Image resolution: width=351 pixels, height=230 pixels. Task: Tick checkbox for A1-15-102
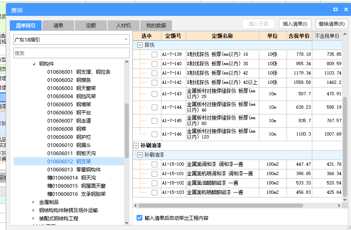coord(155,183)
